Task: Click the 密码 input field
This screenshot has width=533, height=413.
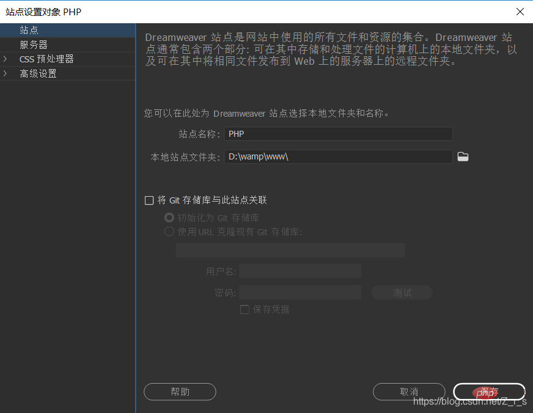Action: pos(300,292)
